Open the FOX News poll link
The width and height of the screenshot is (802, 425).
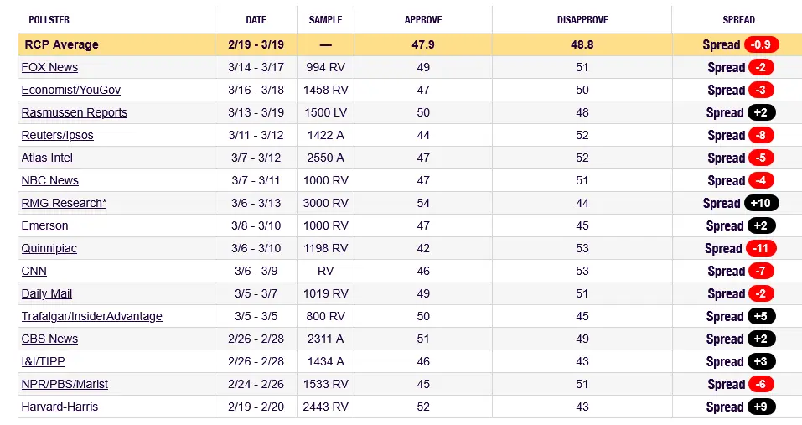coord(49,67)
